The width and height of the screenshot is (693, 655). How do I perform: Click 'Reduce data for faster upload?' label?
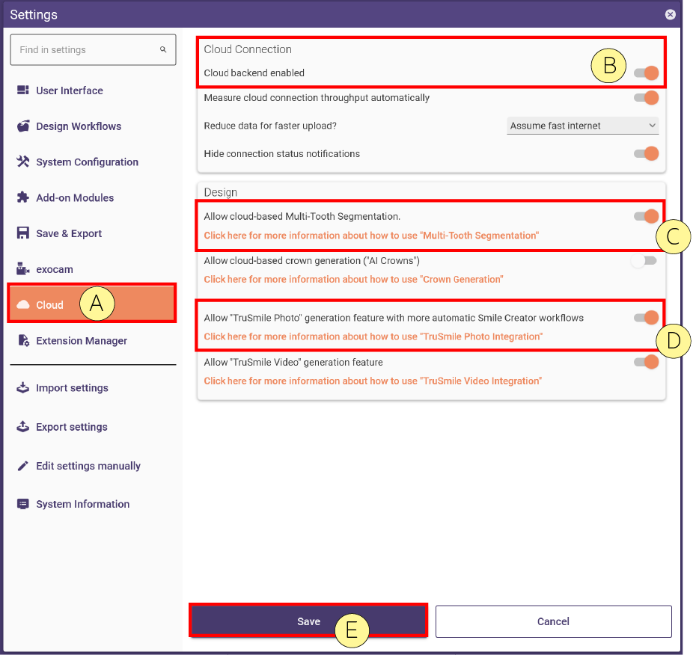click(270, 126)
